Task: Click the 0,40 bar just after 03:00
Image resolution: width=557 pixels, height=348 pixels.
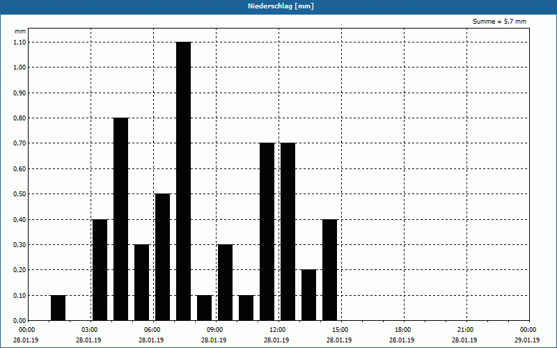Action: 100,270
